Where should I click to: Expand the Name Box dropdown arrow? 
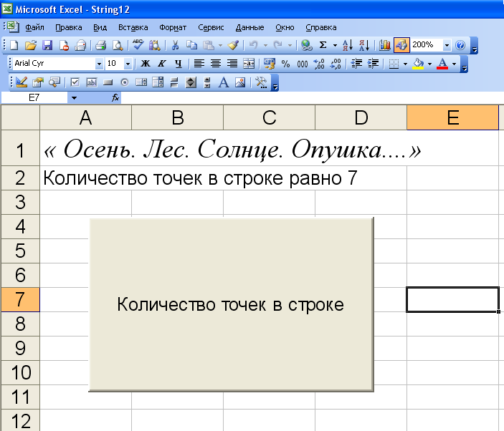coord(74,98)
